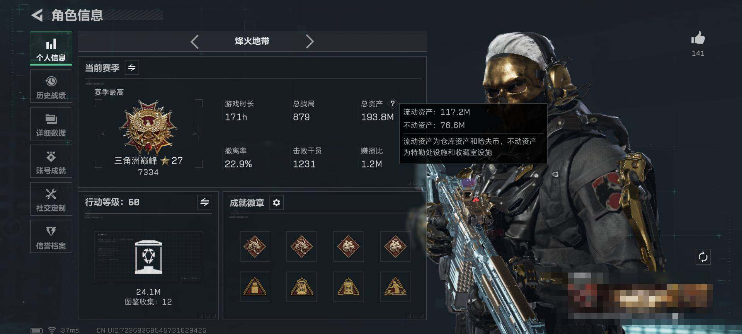Select the 烽火地带 mode title

point(252,41)
